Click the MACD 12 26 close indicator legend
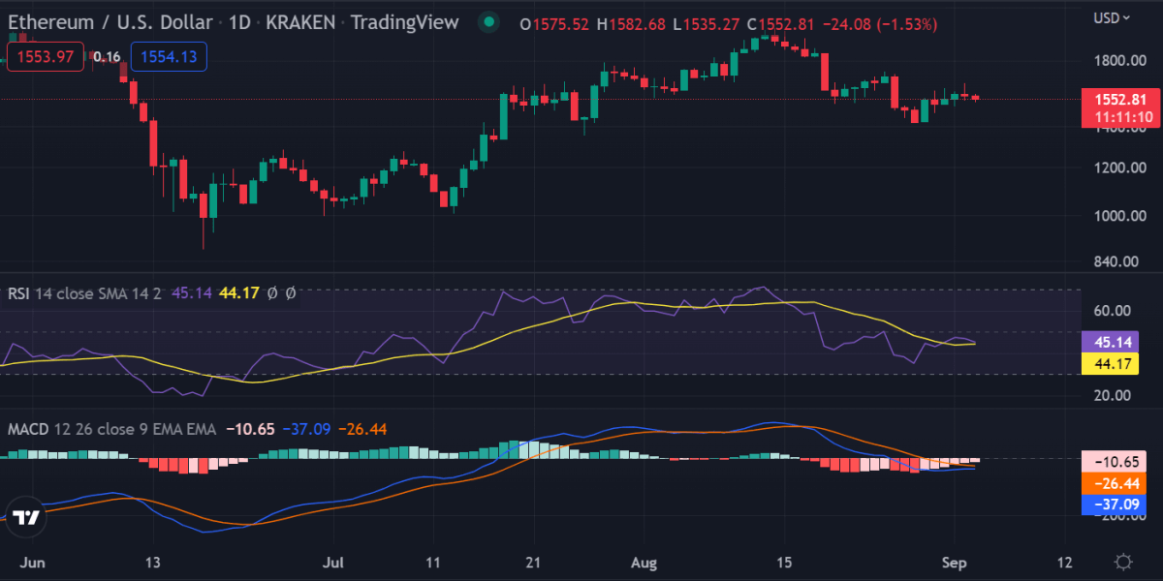 (111, 428)
